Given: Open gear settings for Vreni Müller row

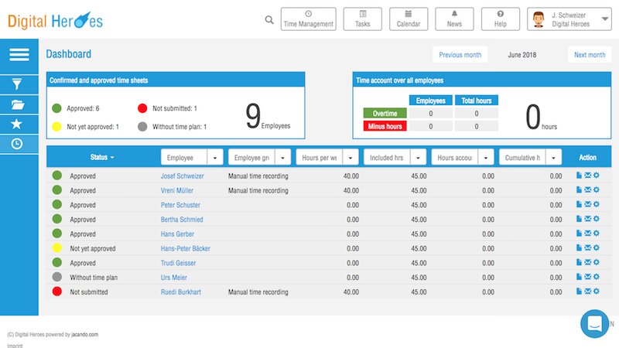Looking at the screenshot, I should 596,190.
